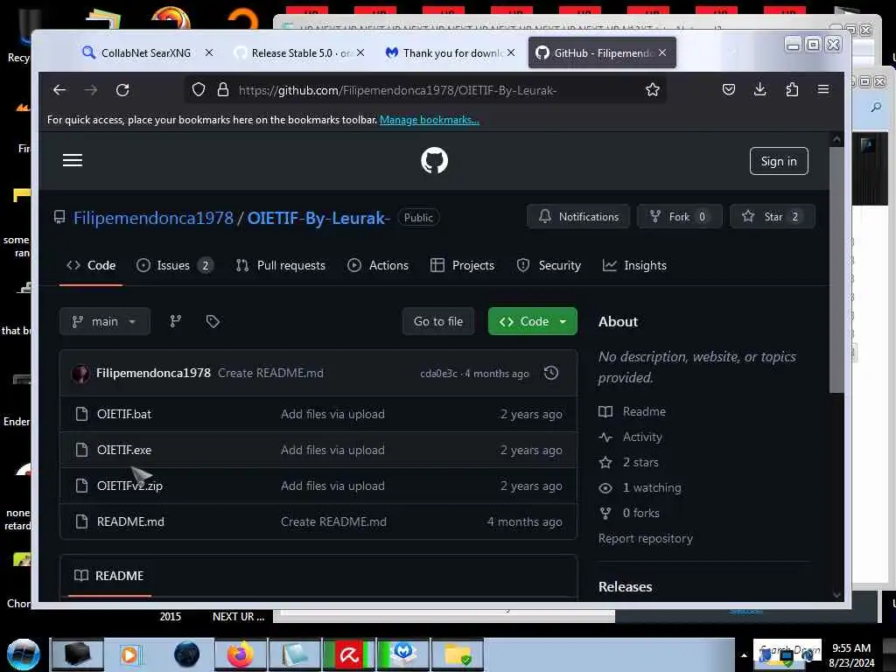This screenshot has height=672, width=896.
Task: Open the OIETIFv2.zip file
Action: pos(129,486)
